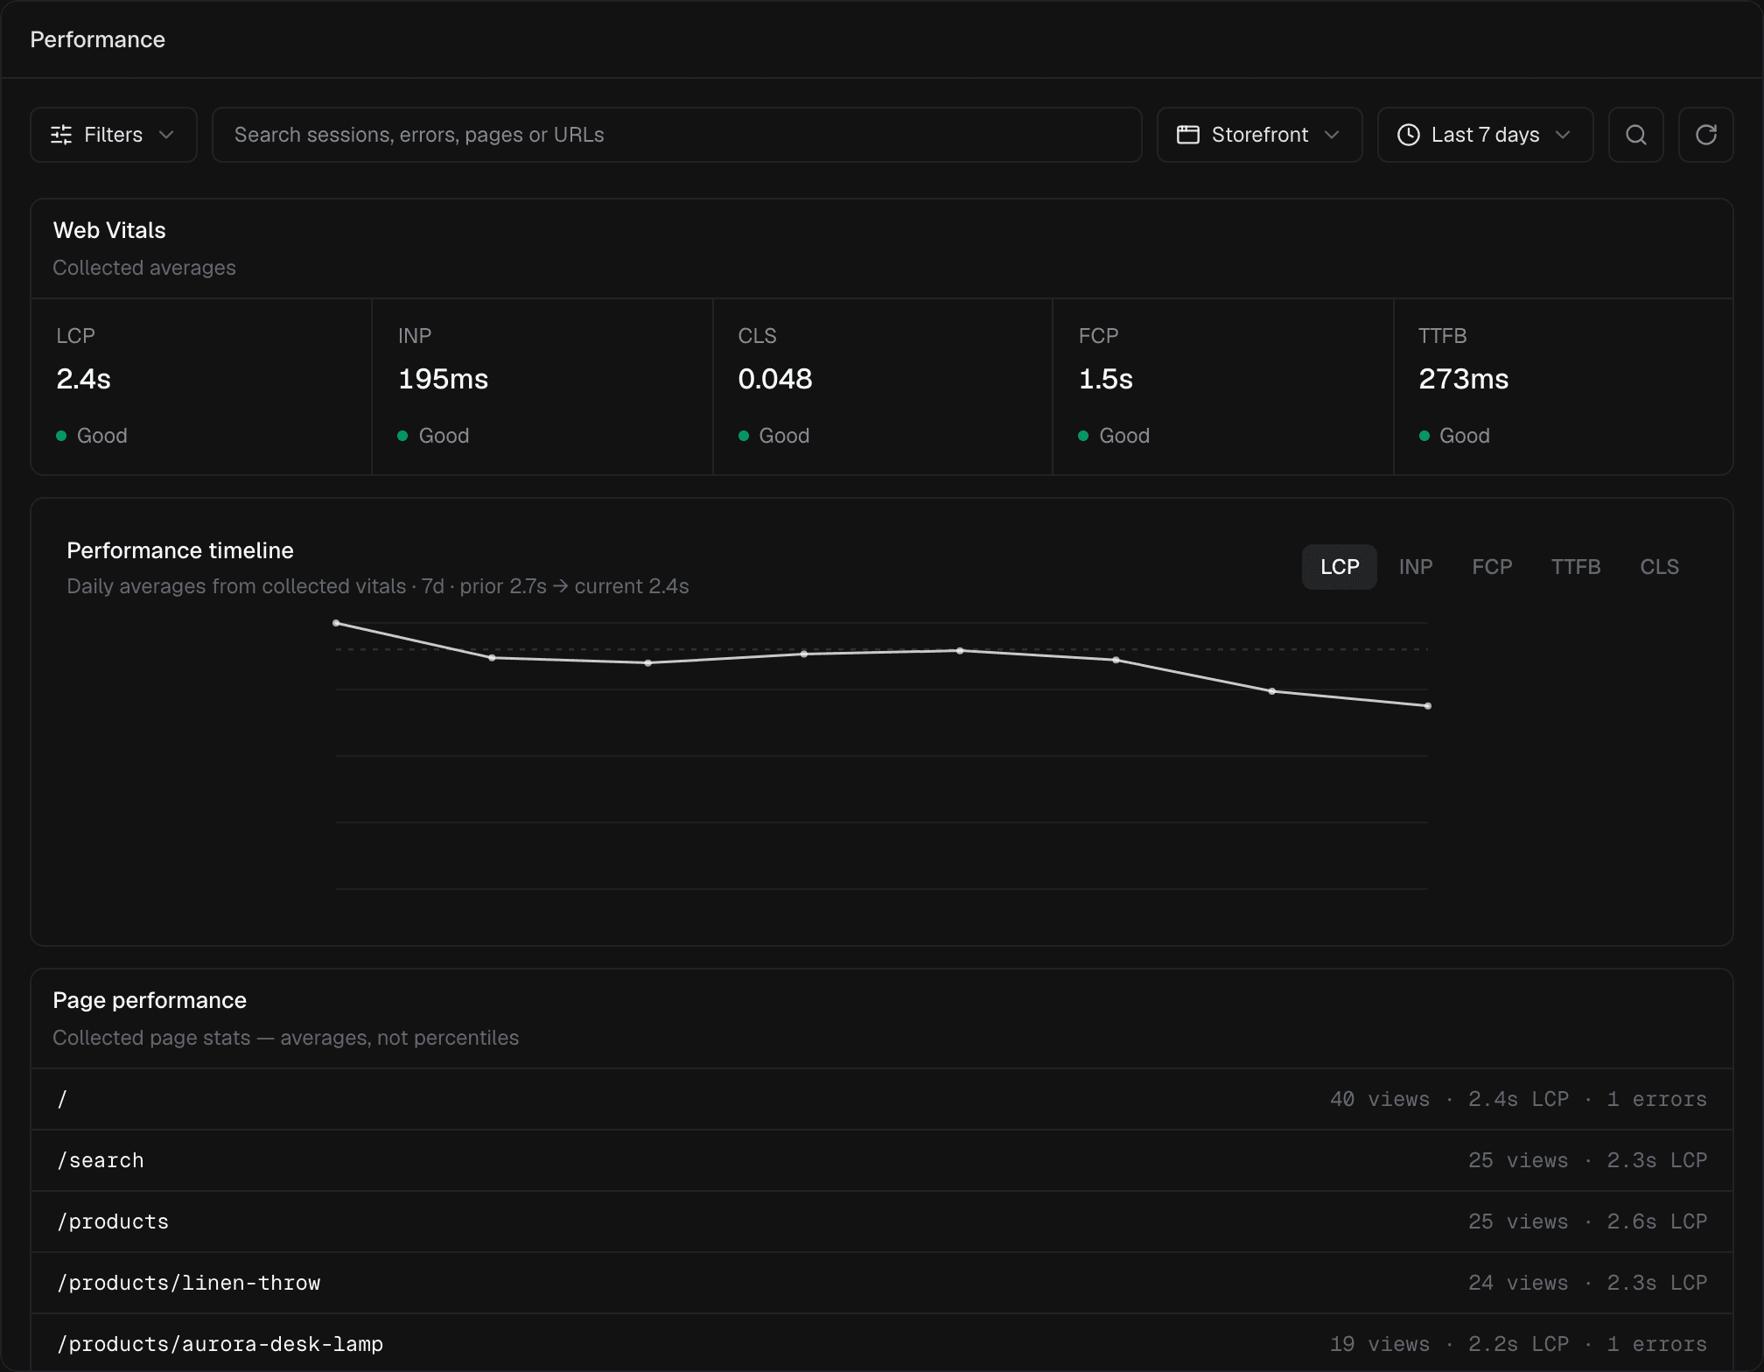Click the LCP 2.4s vitals card
Screen dimensions: 1764x1372
(201, 387)
